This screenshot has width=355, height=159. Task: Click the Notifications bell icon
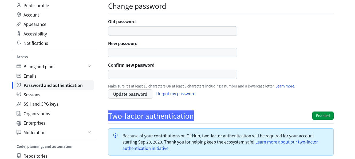[x=19, y=43]
